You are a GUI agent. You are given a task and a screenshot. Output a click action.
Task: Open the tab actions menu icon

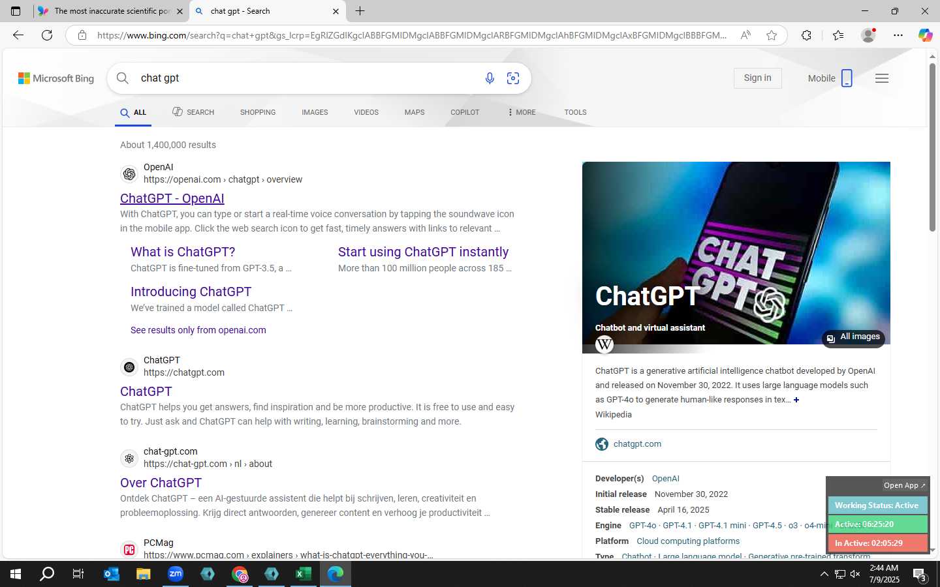coord(16,11)
